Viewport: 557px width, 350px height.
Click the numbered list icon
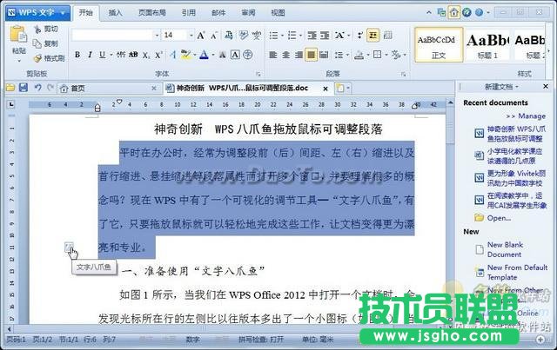pos(292,36)
